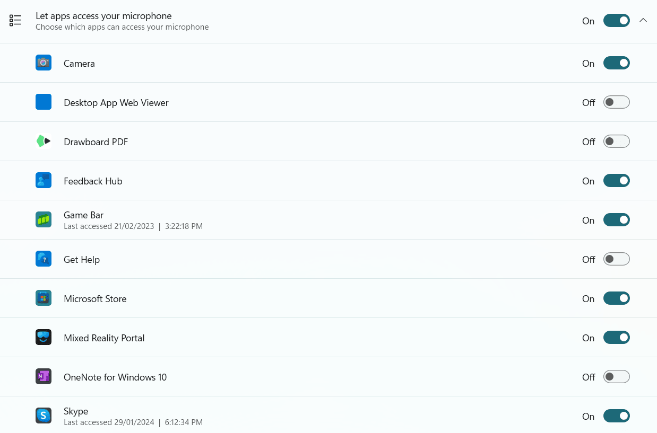Click the Mixed Reality Portal label
Viewport: 657px width, 433px height.
click(104, 338)
